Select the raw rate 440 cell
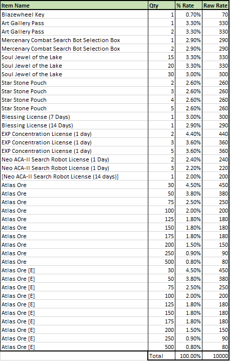 coord(215,134)
